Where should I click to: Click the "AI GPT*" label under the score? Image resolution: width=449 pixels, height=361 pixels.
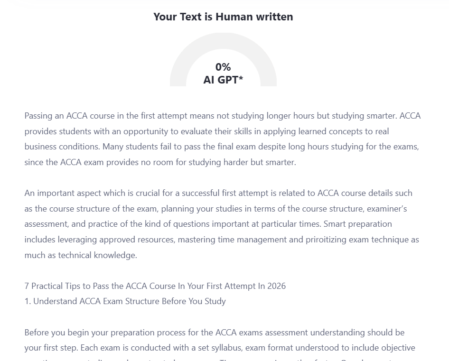[223, 80]
